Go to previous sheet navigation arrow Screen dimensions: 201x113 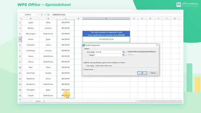[24, 101]
